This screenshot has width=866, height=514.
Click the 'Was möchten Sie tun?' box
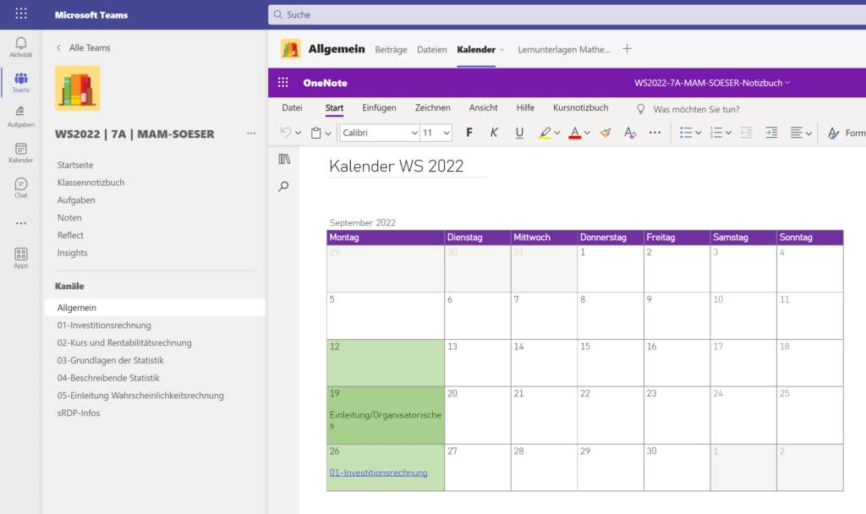click(x=696, y=109)
